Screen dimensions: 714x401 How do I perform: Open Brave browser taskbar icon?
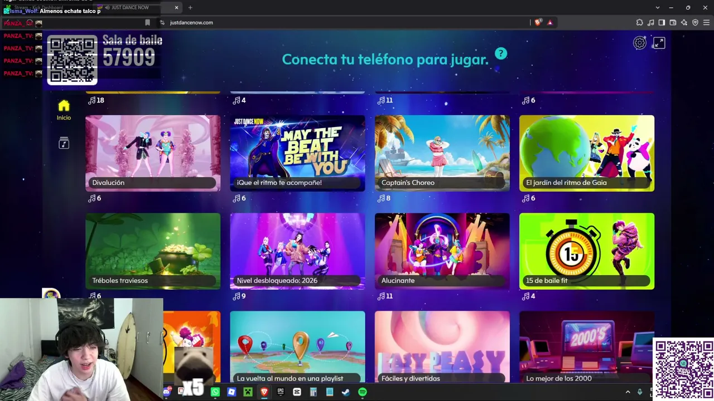click(264, 392)
